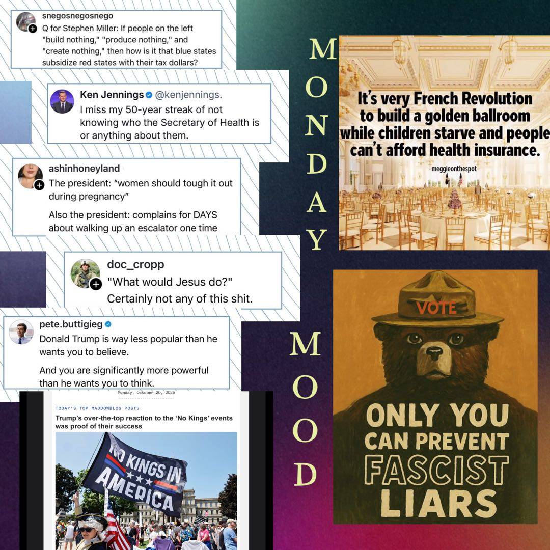The image size is (550, 550).
Task: Click pete.buttigieg's blue verified badge
Action: tap(108, 324)
